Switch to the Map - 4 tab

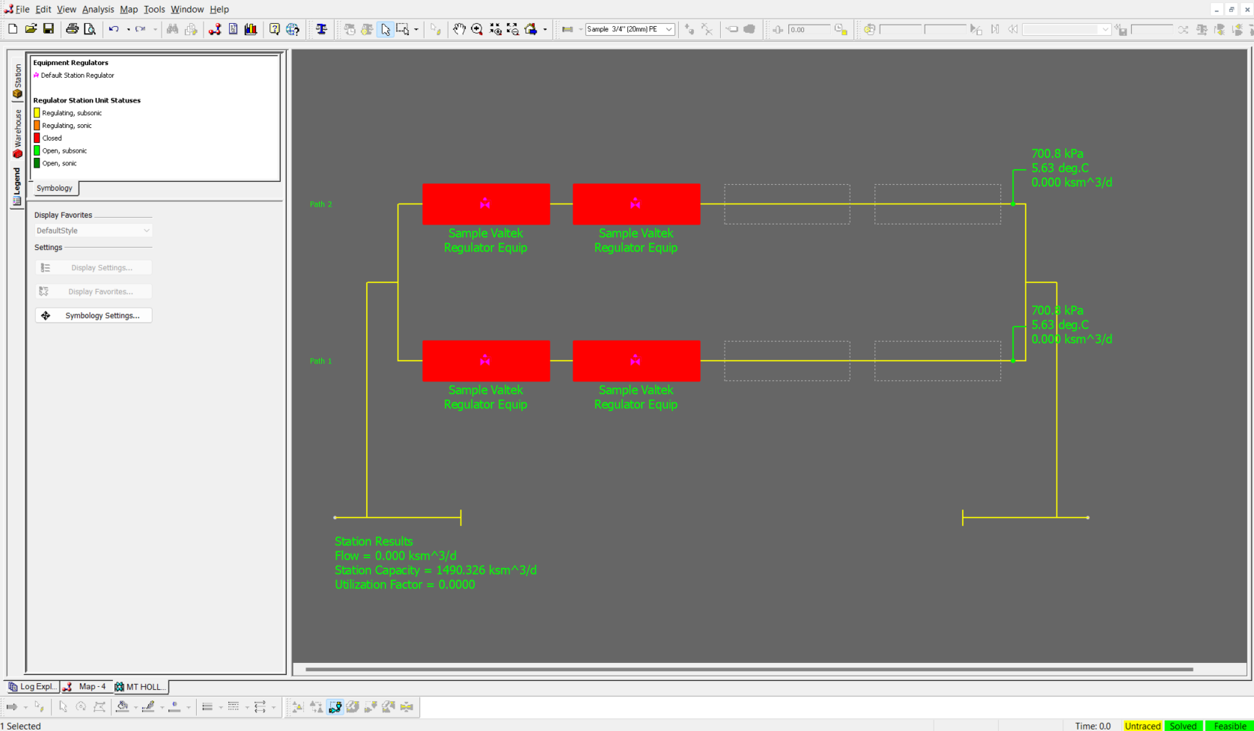86,686
